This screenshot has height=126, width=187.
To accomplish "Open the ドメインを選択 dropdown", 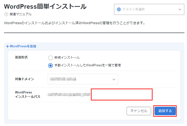I will 149,9.
